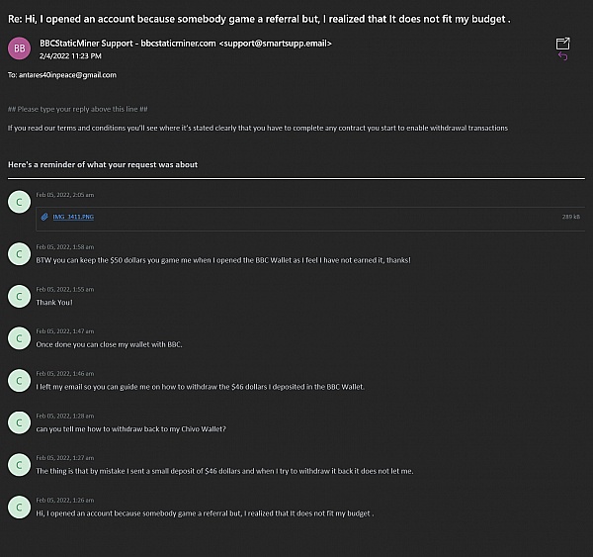
Task: Click the C avatar next to the Chivo Wallet question
Action: pos(20,422)
